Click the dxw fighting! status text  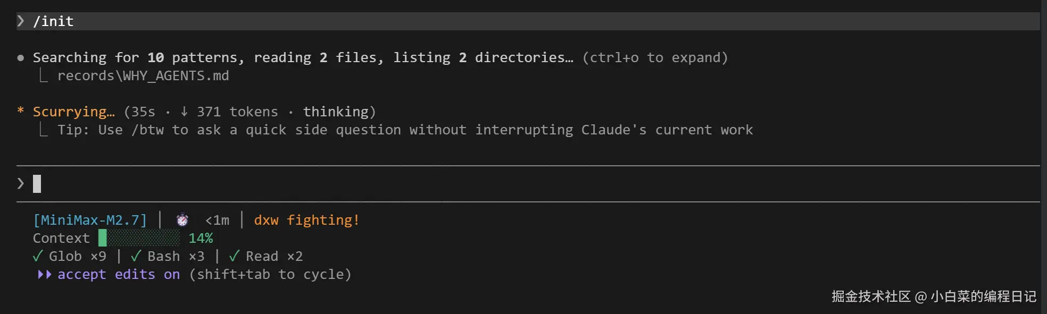pyautogui.click(x=306, y=220)
